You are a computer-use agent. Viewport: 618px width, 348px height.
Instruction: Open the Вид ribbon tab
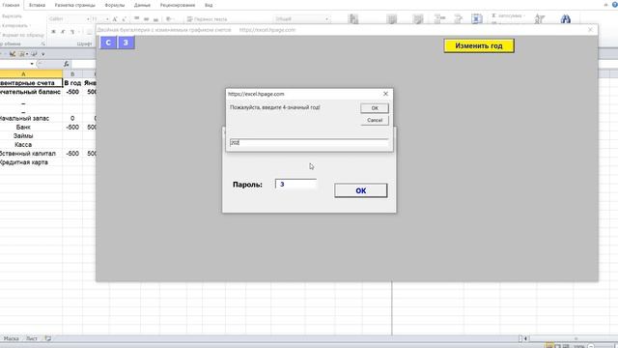pos(209,5)
